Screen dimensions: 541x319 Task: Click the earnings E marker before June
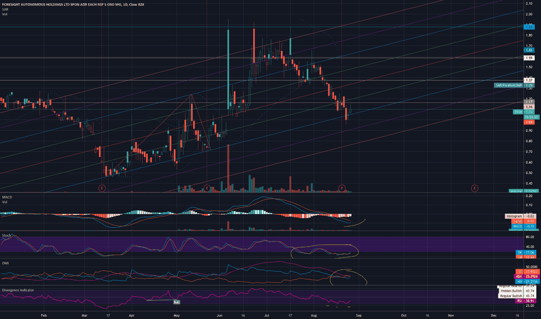207,188
